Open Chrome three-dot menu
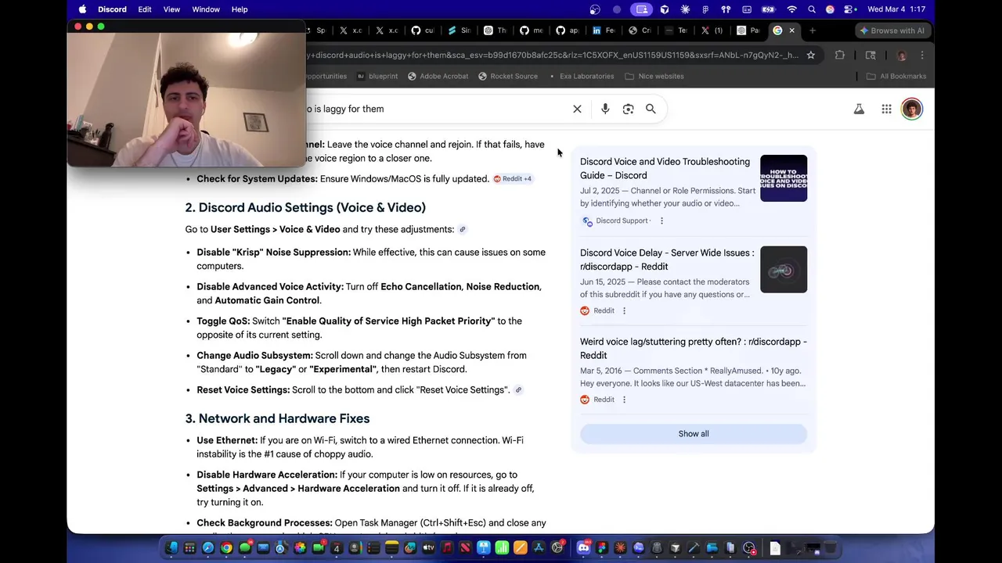Viewport: 1002px width, 563px height. pos(922,56)
